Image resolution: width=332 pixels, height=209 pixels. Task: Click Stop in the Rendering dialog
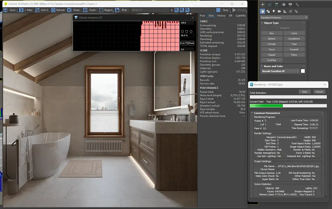click(x=304, y=92)
